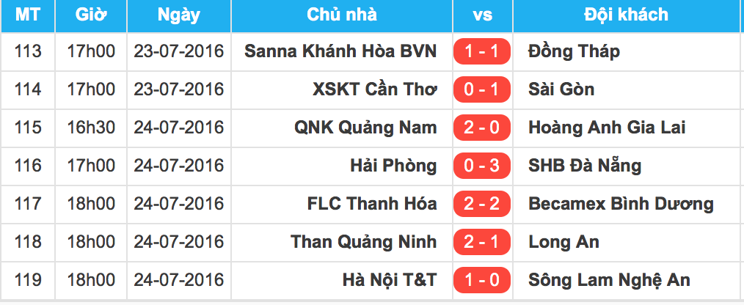
Task: Open the Hà Nội T&T team
Action: click(390, 280)
